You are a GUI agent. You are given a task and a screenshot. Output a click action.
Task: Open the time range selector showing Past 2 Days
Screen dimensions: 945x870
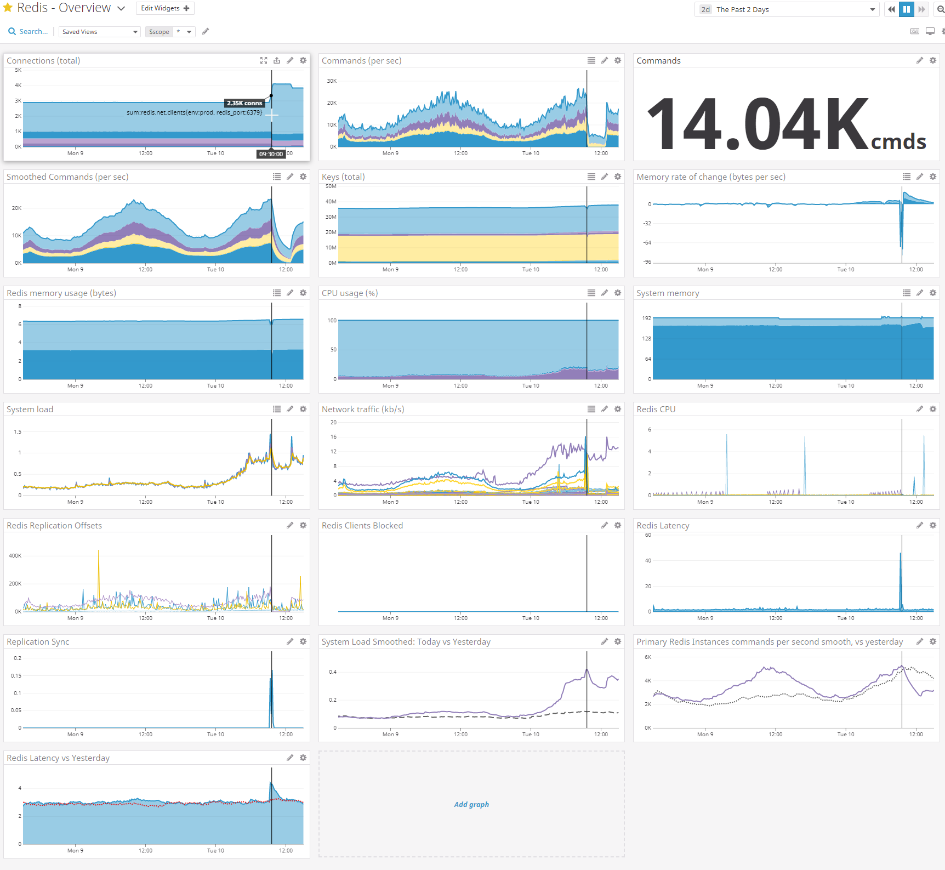[x=787, y=10]
